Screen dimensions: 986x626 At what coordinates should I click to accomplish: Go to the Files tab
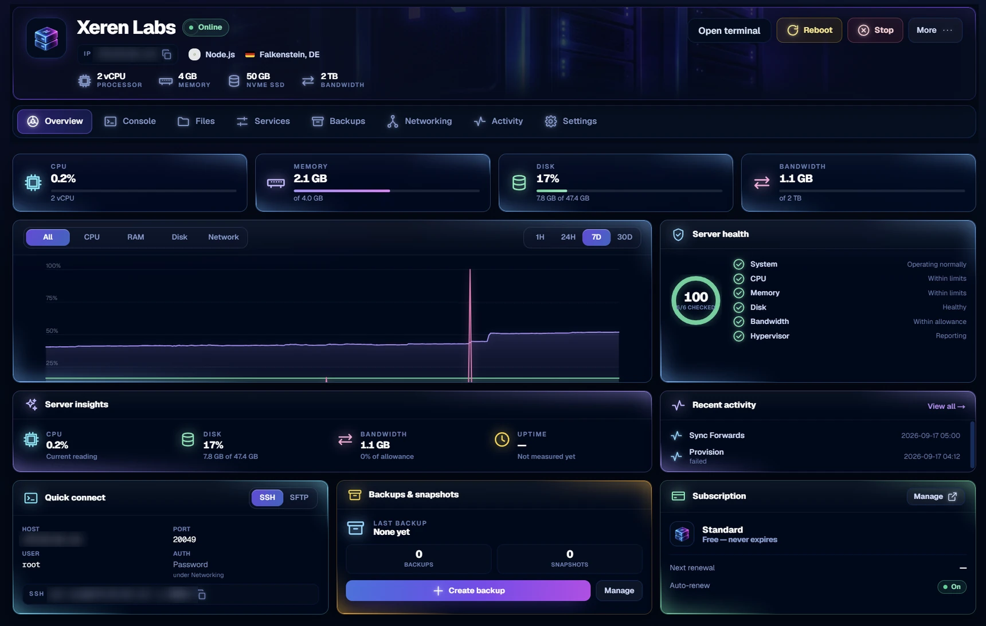point(196,122)
